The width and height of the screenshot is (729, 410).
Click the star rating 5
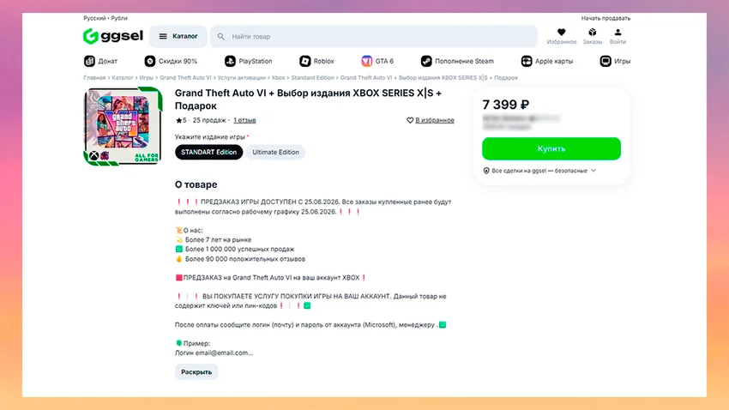pyautogui.click(x=181, y=120)
